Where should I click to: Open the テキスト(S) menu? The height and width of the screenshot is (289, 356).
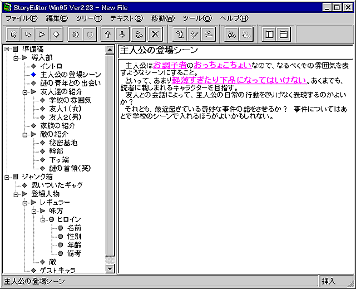127,18
